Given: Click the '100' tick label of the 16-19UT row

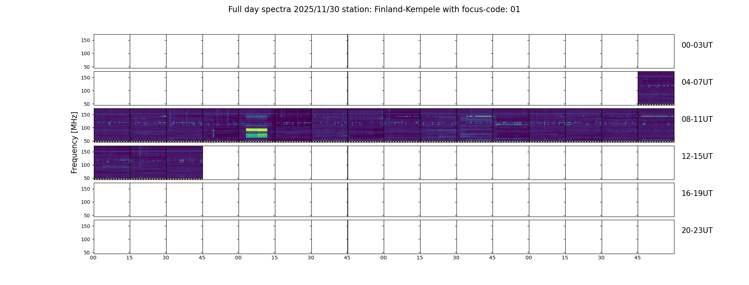Looking at the screenshot, I should tap(86, 202).
